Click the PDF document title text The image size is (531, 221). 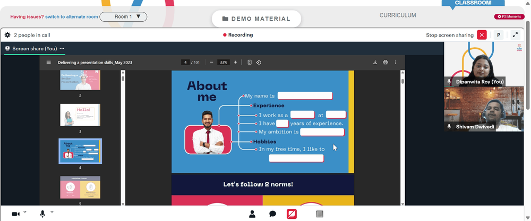tap(95, 62)
